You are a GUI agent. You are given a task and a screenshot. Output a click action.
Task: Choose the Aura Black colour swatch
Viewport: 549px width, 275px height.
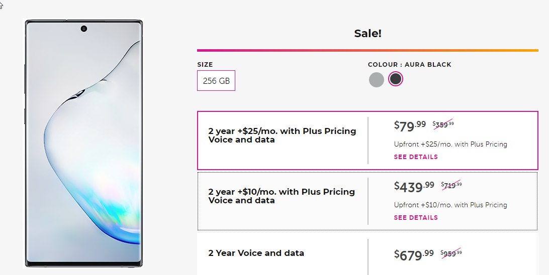(x=396, y=79)
